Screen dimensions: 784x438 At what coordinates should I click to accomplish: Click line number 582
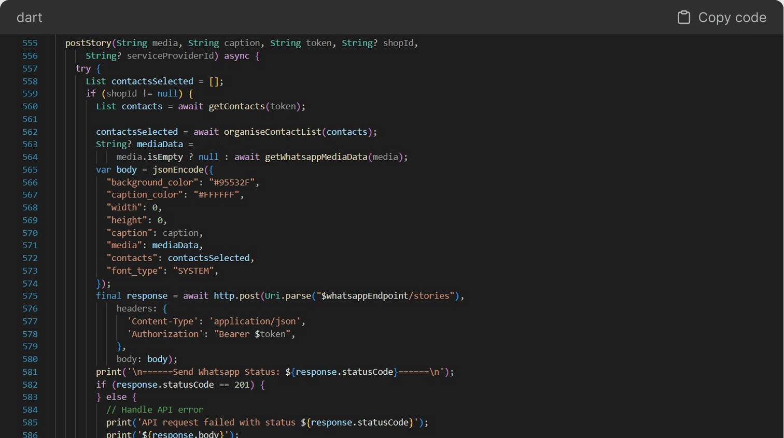point(30,385)
